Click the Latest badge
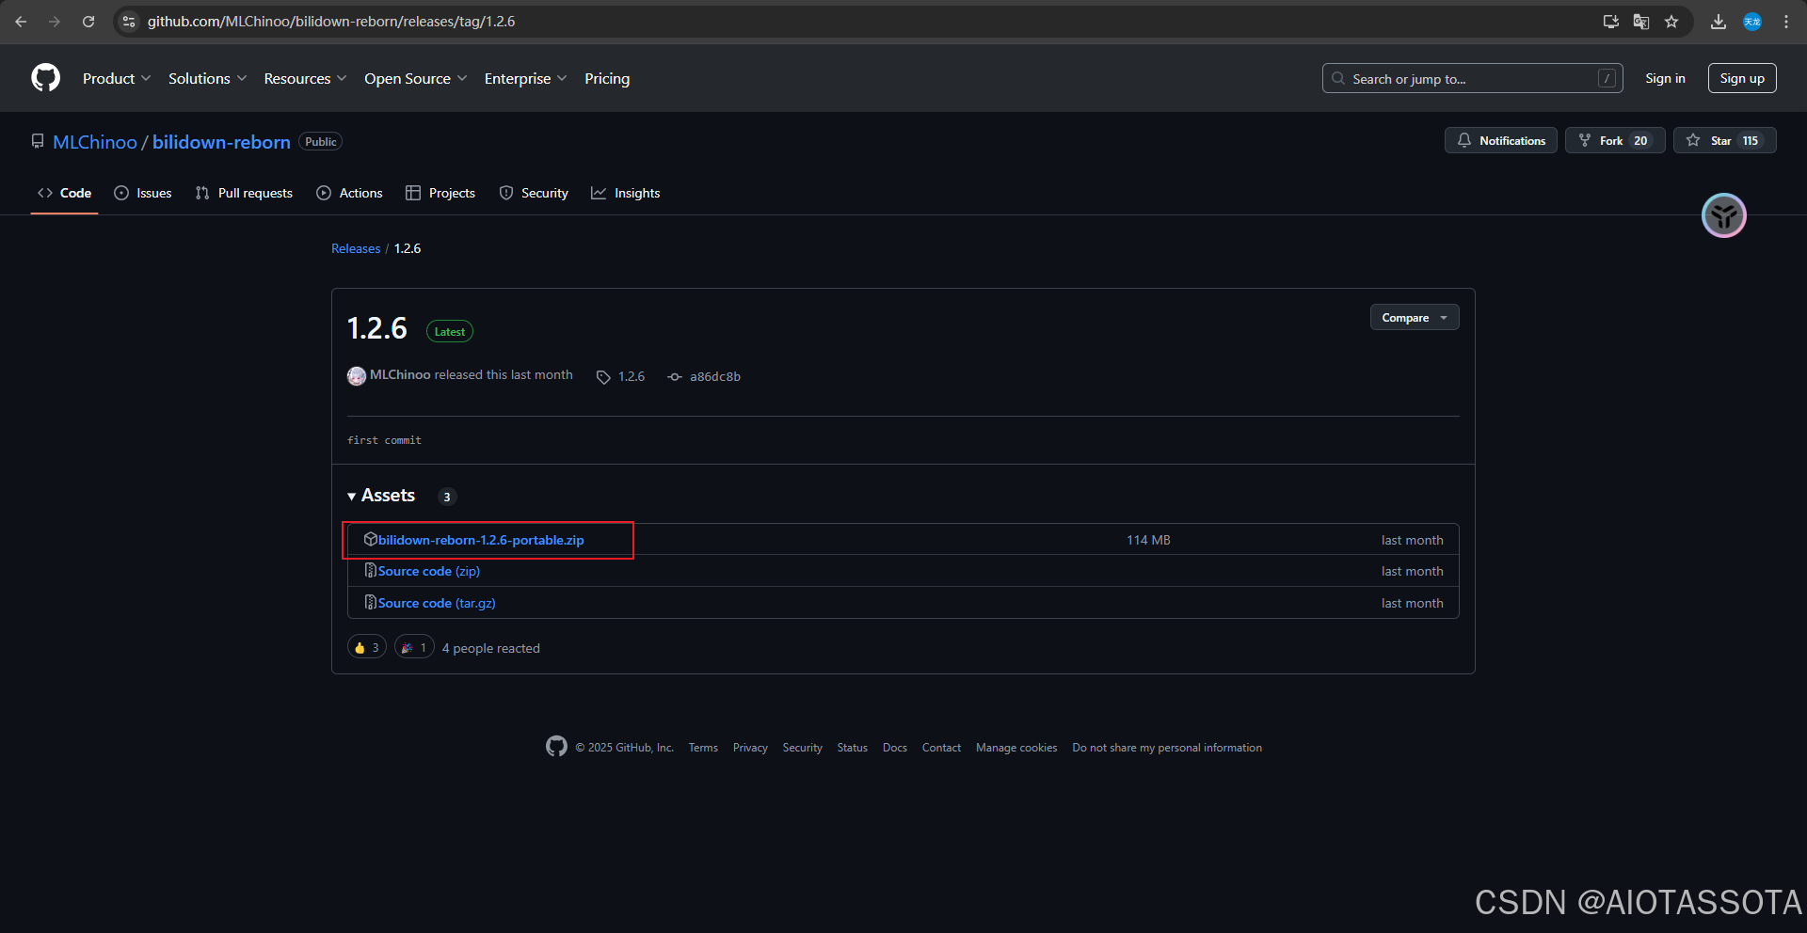This screenshot has height=933, width=1807. pos(450,331)
